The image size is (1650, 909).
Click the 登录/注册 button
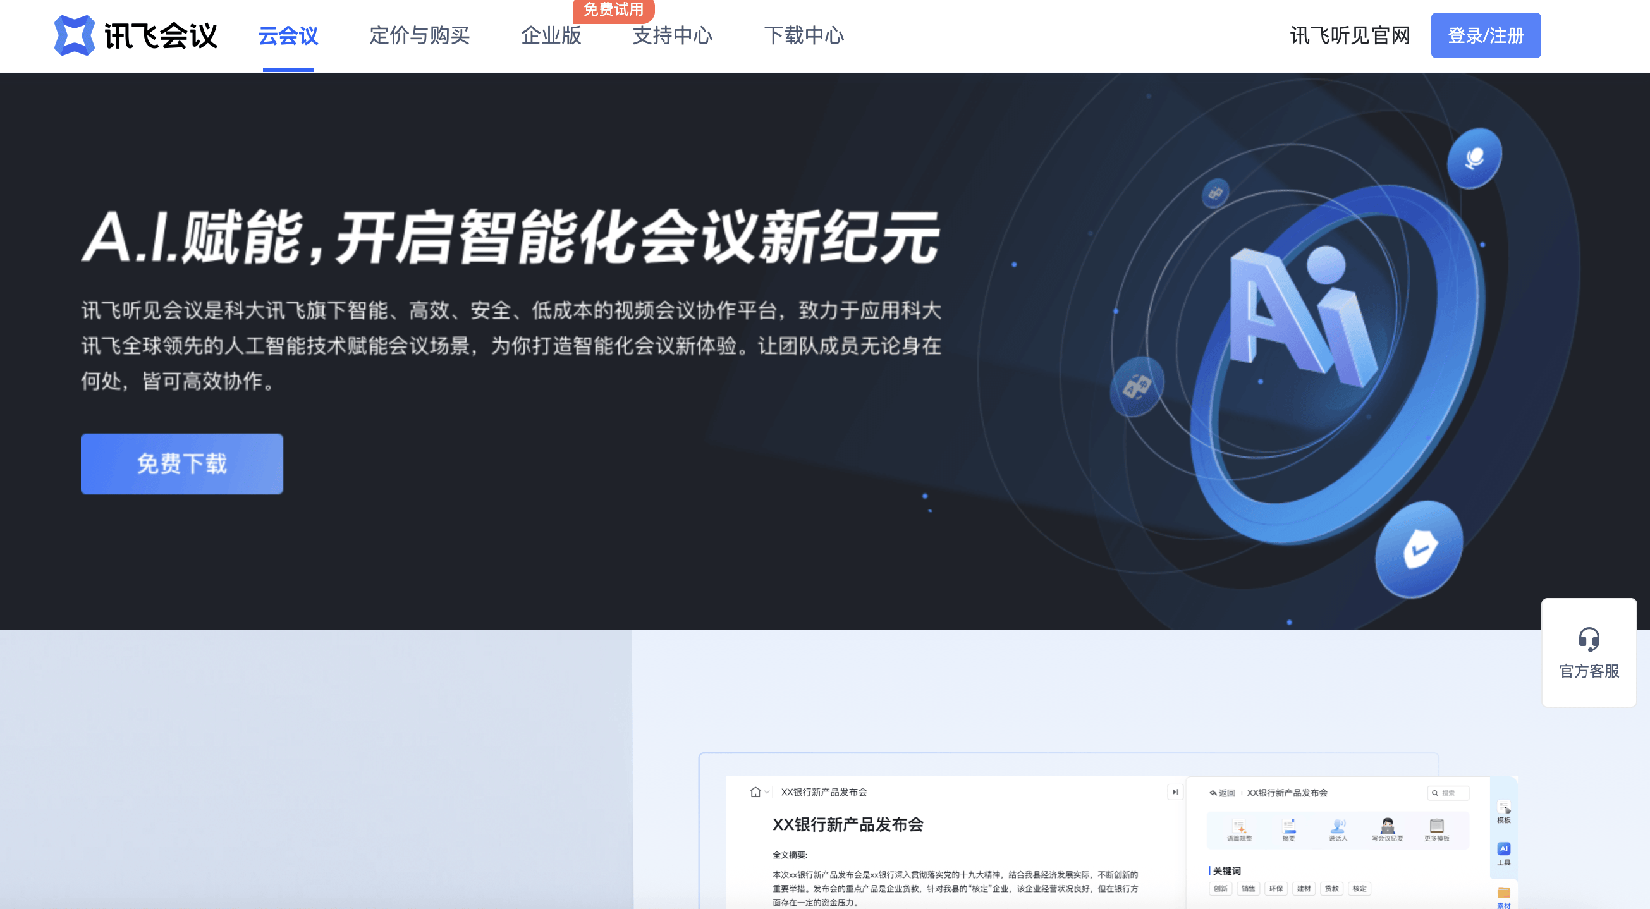click(1486, 35)
